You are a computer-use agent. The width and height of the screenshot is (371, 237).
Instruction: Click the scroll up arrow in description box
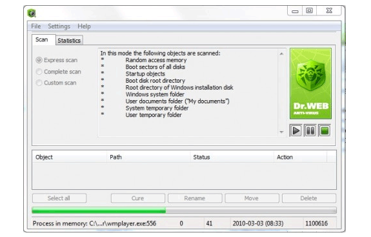pyautogui.click(x=281, y=54)
